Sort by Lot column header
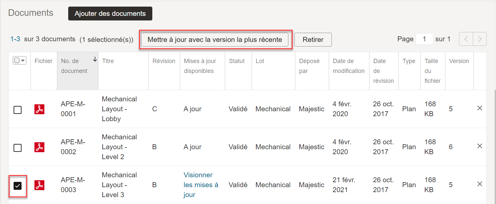 [x=260, y=61]
